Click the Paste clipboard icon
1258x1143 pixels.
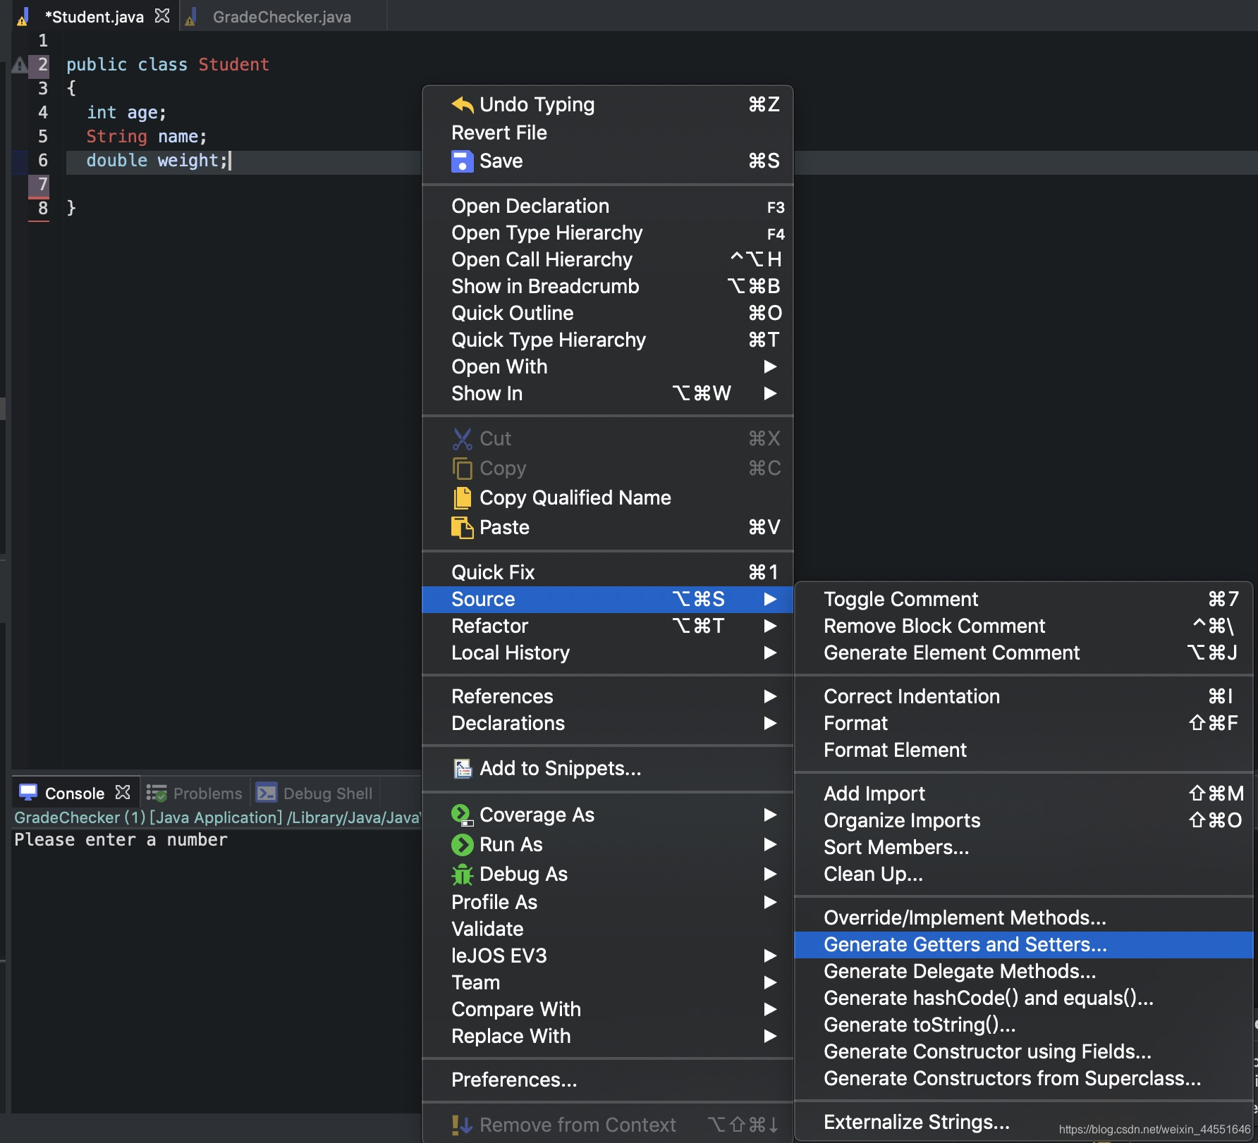[x=463, y=528]
